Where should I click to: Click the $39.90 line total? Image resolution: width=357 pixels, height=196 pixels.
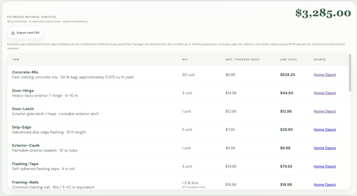(x=287, y=129)
